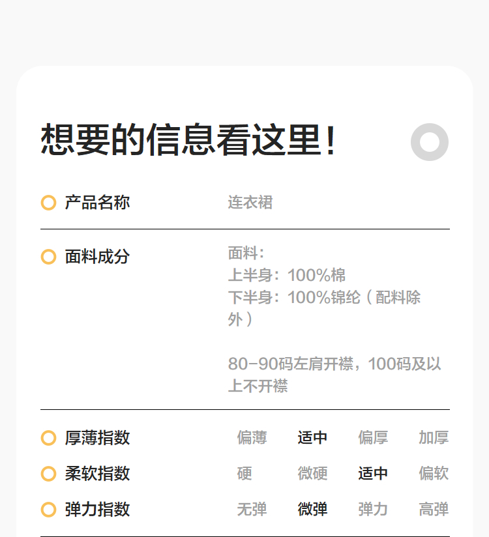Select 微硬 softness option

tap(312, 474)
